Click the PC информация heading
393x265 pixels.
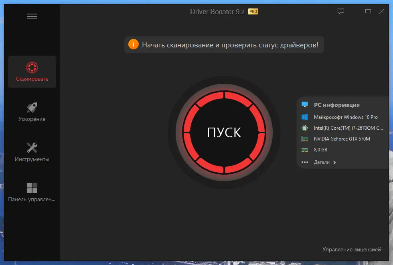(336, 105)
